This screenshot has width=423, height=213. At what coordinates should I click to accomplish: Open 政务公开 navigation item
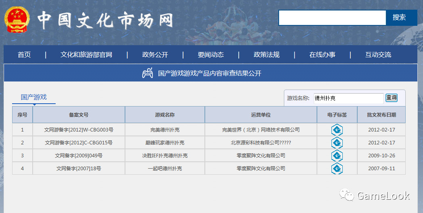pos(155,55)
